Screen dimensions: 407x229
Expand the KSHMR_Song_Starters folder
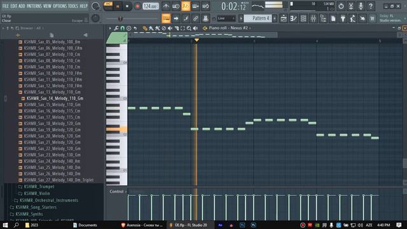coord(36,207)
